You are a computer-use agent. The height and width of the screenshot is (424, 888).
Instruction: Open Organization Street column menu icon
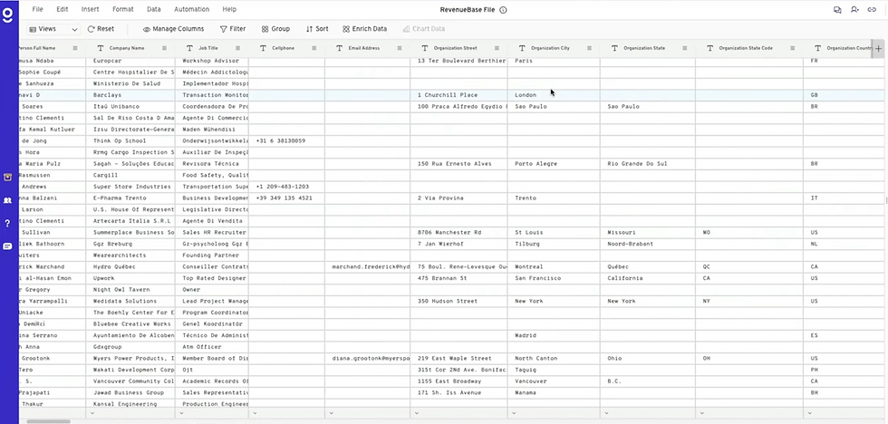[497, 48]
